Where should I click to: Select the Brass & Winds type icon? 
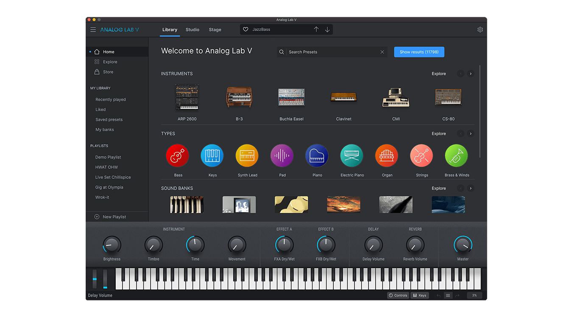pyautogui.click(x=456, y=156)
